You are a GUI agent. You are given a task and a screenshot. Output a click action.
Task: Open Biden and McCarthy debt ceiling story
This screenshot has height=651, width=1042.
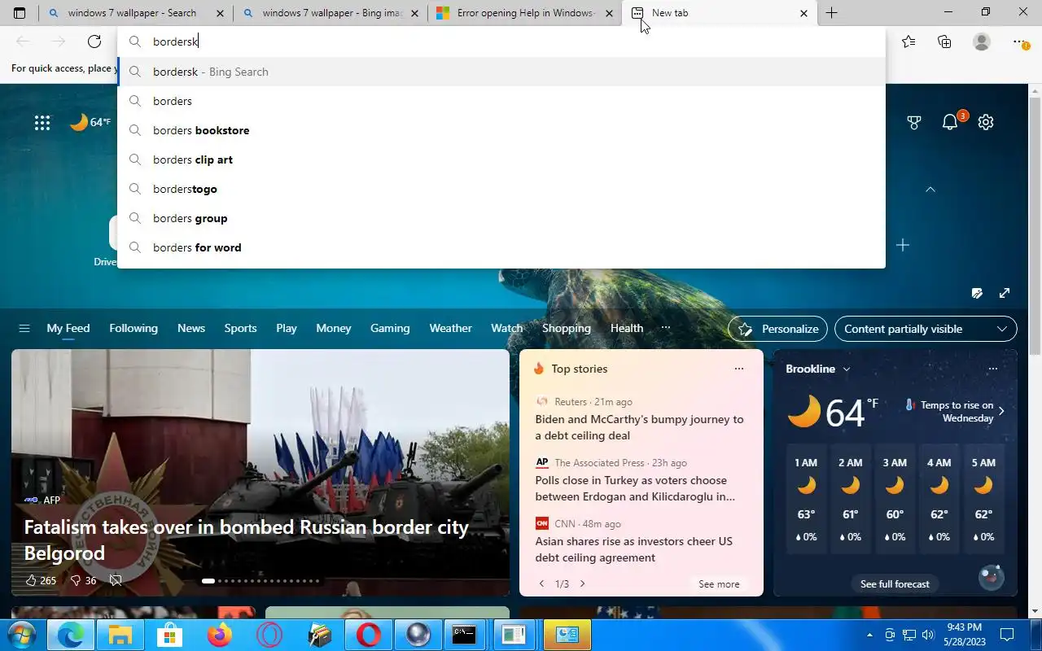pyautogui.click(x=639, y=427)
